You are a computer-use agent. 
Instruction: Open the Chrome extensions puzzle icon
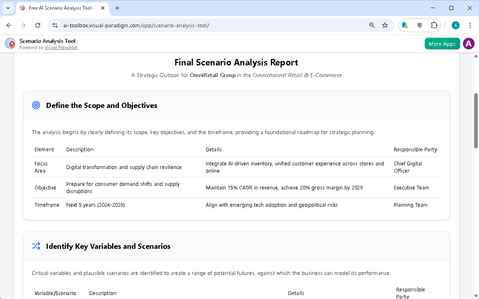coord(434,25)
